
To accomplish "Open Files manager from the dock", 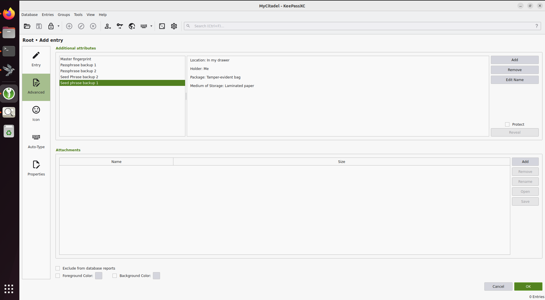I will pos(9,33).
